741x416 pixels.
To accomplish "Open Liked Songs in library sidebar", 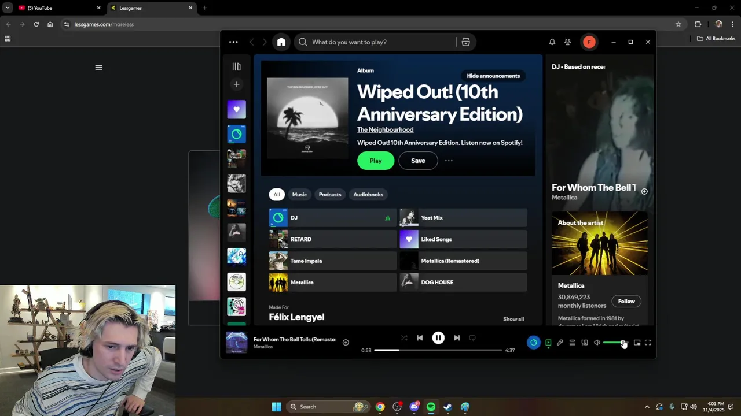I will click(236, 109).
